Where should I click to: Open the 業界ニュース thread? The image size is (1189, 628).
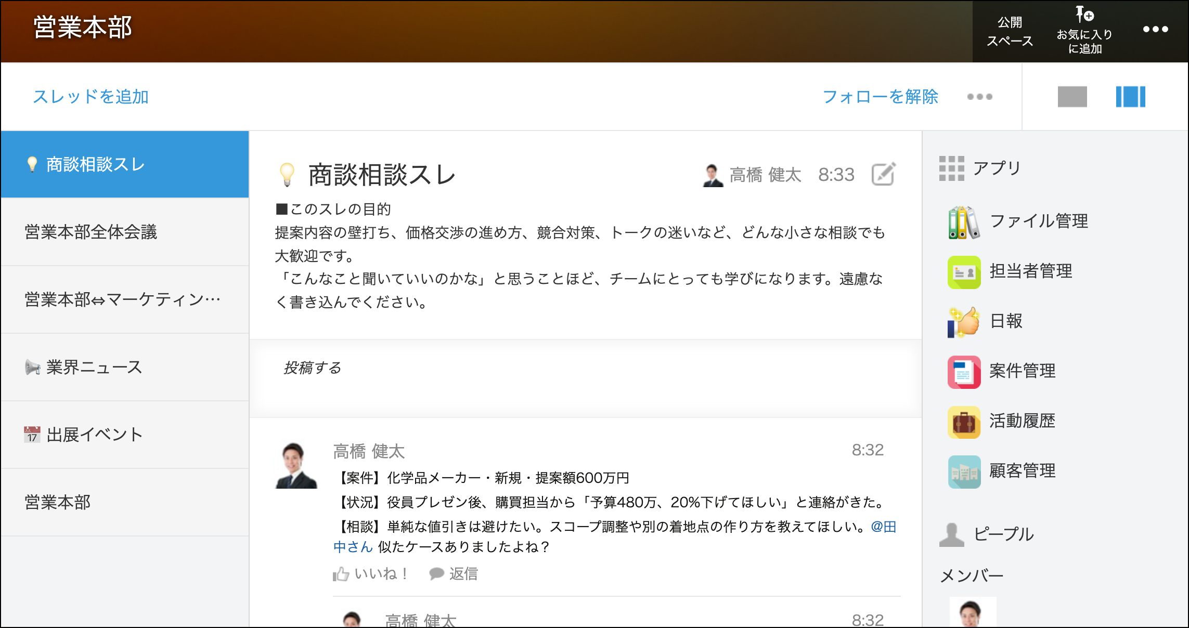(x=125, y=367)
